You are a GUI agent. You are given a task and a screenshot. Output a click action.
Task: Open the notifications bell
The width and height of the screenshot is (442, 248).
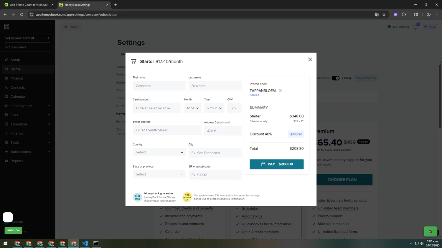tap(415, 27)
